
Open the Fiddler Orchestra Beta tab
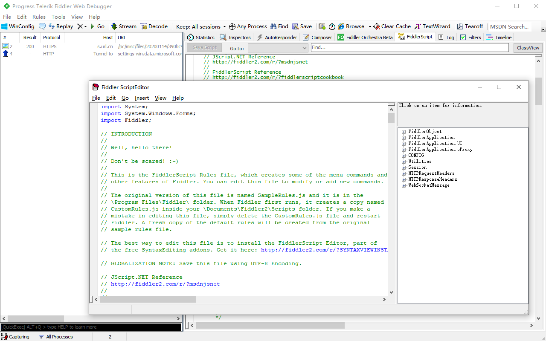pos(365,38)
